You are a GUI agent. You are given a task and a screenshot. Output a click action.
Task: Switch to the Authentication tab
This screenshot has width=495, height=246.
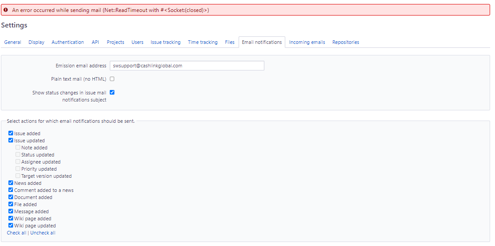pyautogui.click(x=68, y=42)
